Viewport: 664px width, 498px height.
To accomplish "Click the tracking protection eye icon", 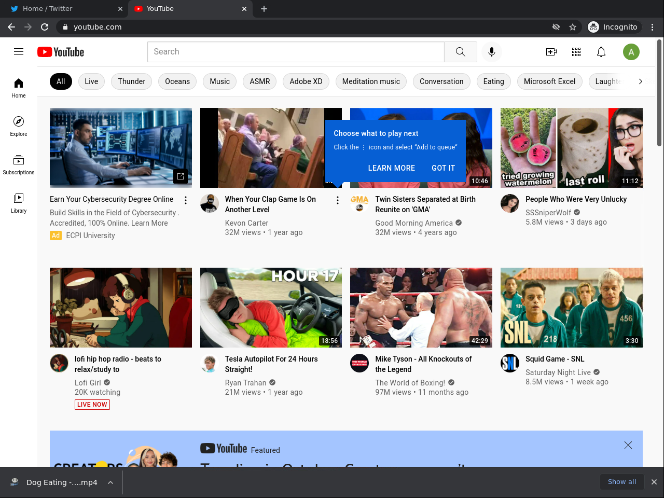I will pyautogui.click(x=556, y=27).
